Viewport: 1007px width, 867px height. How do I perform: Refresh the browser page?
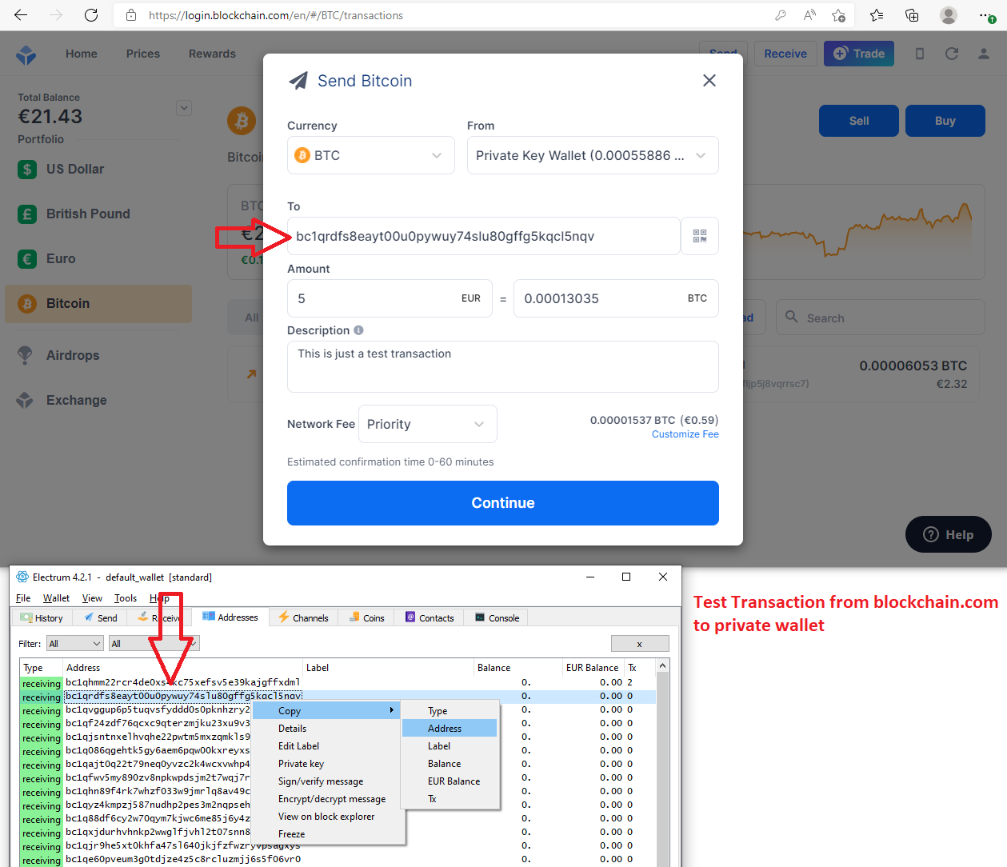tap(91, 15)
